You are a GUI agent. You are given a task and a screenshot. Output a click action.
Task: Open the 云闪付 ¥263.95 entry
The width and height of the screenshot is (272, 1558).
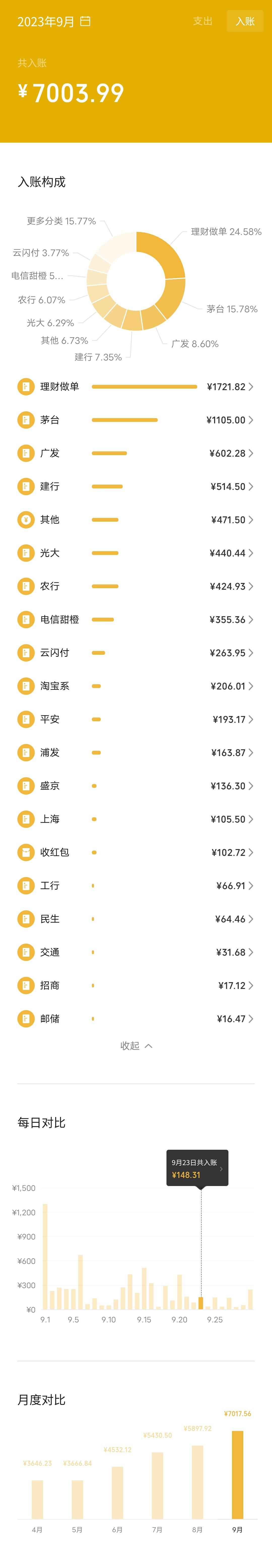[x=136, y=652]
